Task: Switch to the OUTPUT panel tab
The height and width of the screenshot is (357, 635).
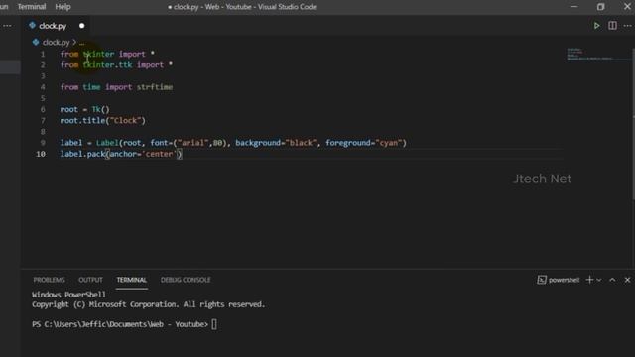Action: coord(90,280)
